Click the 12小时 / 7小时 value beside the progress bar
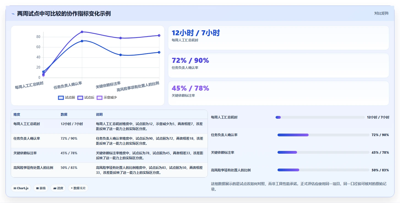 (x=378, y=117)
